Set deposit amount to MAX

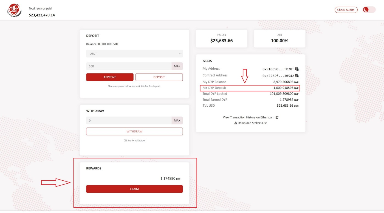pyautogui.click(x=177, y=66)
